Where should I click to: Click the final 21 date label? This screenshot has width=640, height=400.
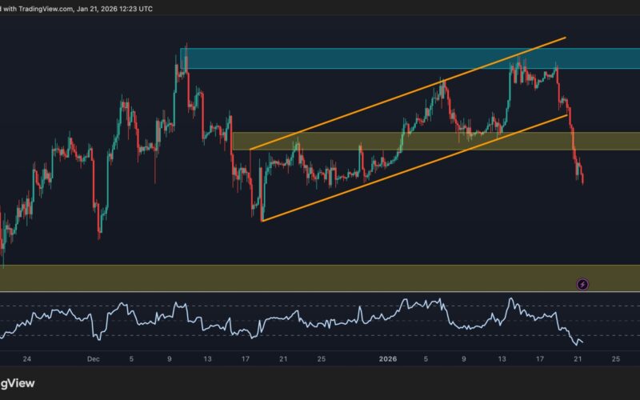point(577,360)
